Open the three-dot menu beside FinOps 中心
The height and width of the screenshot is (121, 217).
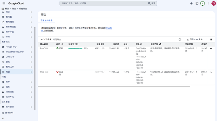[x=31, y=47]
